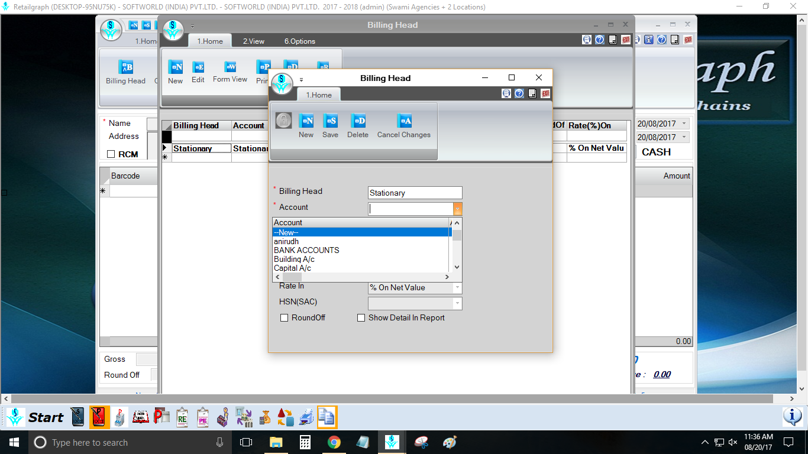The image size is (808, 454).
Task: Open quick access dropdown arrow in middle window title bar
Action: (192, 27)
